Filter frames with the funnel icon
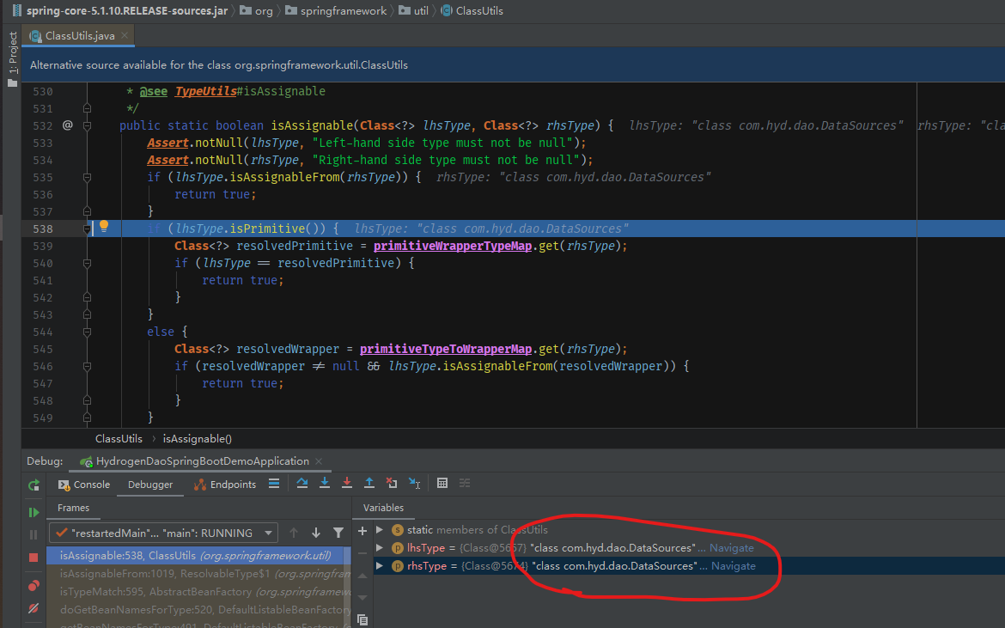The width and height of the screenshot is (1005, 628). 338,533
